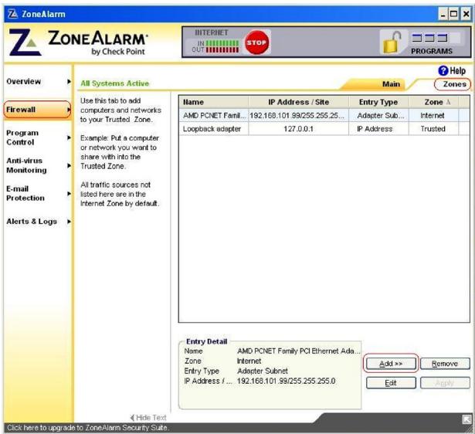Open Program Control section

[22, 137]
